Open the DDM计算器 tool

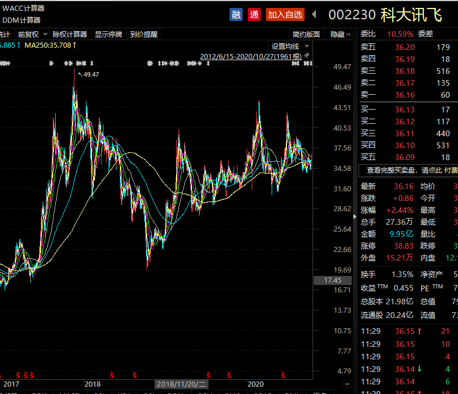[x=22, y=20]
